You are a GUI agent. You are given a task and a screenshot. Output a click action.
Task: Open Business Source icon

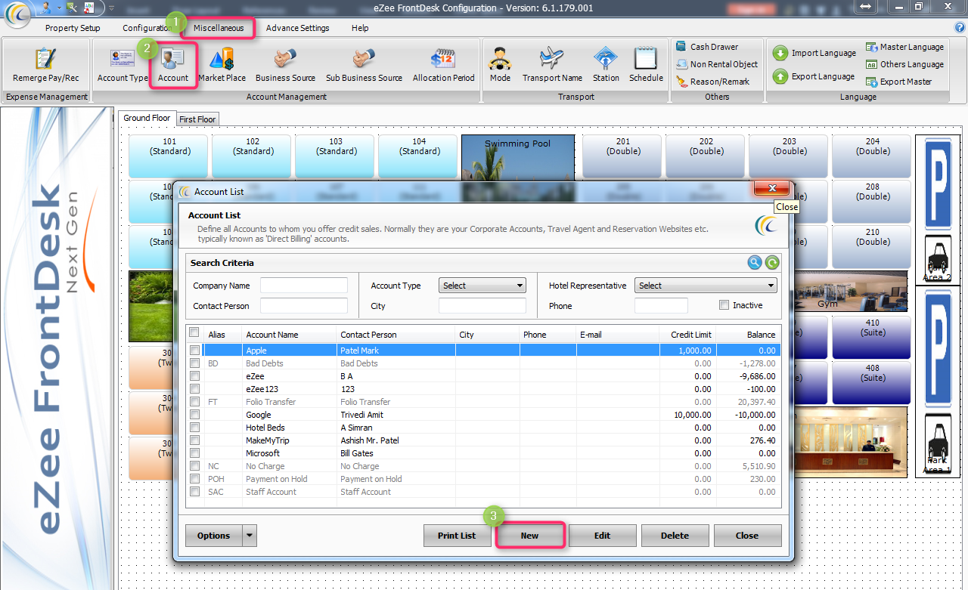pos(285,65)
